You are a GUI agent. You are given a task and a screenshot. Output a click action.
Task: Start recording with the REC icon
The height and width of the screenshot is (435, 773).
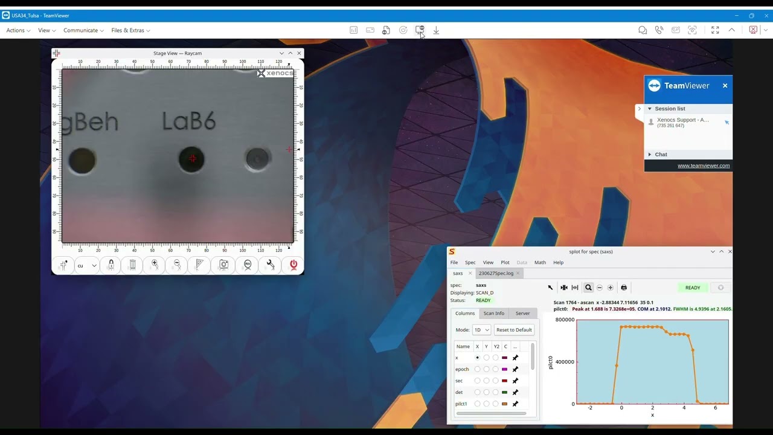coord(248,265)
